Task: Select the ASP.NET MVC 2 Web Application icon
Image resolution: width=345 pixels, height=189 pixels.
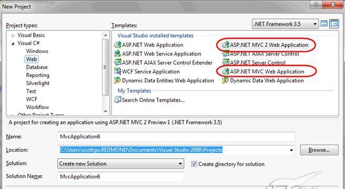Action: pos(225,45)
